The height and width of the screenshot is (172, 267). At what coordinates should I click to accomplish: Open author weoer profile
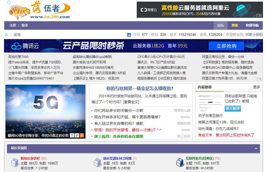[186, 130]
